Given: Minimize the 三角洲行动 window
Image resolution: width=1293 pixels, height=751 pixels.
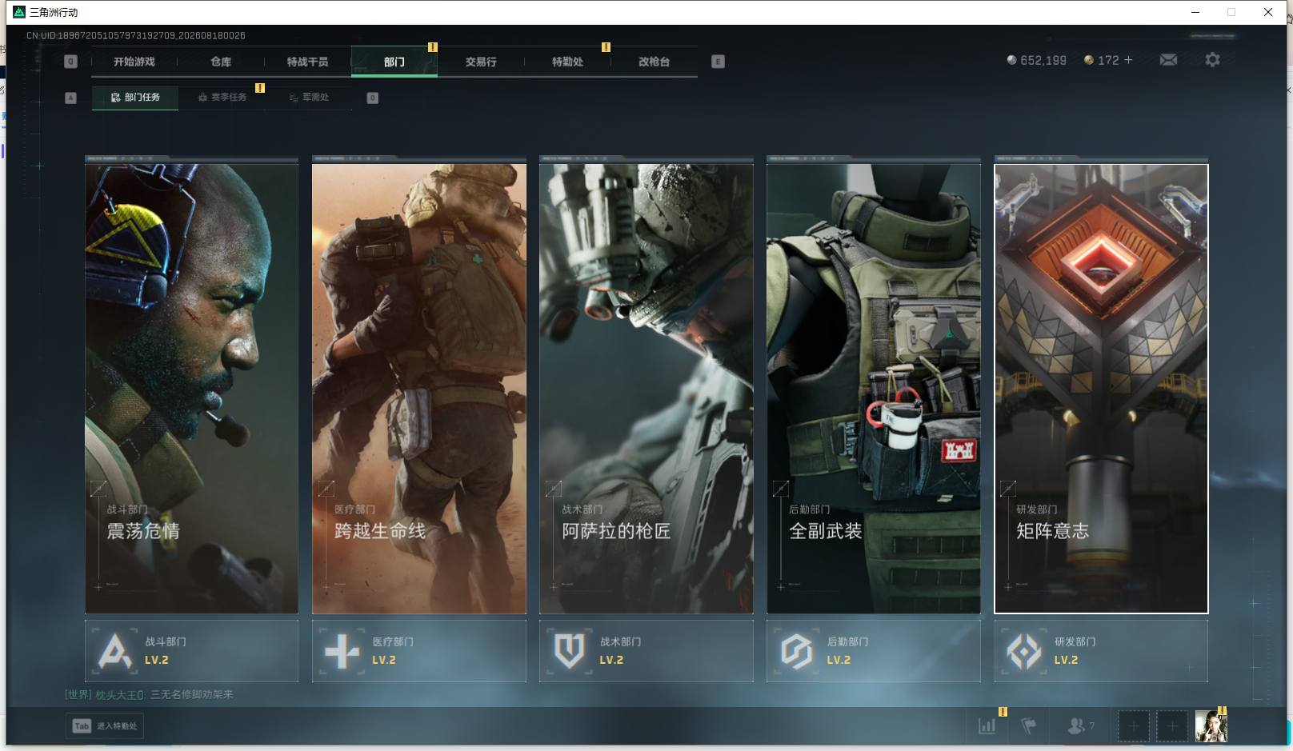Looking at the screenshot, I should [x=1195, y=12].
